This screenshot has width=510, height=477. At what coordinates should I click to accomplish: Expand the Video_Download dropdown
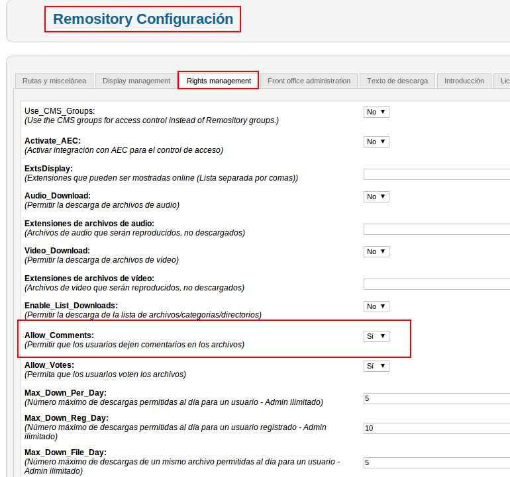[376, 251]
